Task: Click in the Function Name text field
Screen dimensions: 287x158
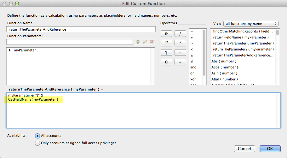Action: (81, 29)
